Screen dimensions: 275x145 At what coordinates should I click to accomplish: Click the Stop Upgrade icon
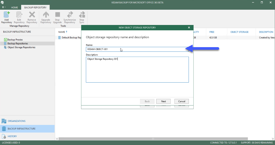tap(58, 14)
